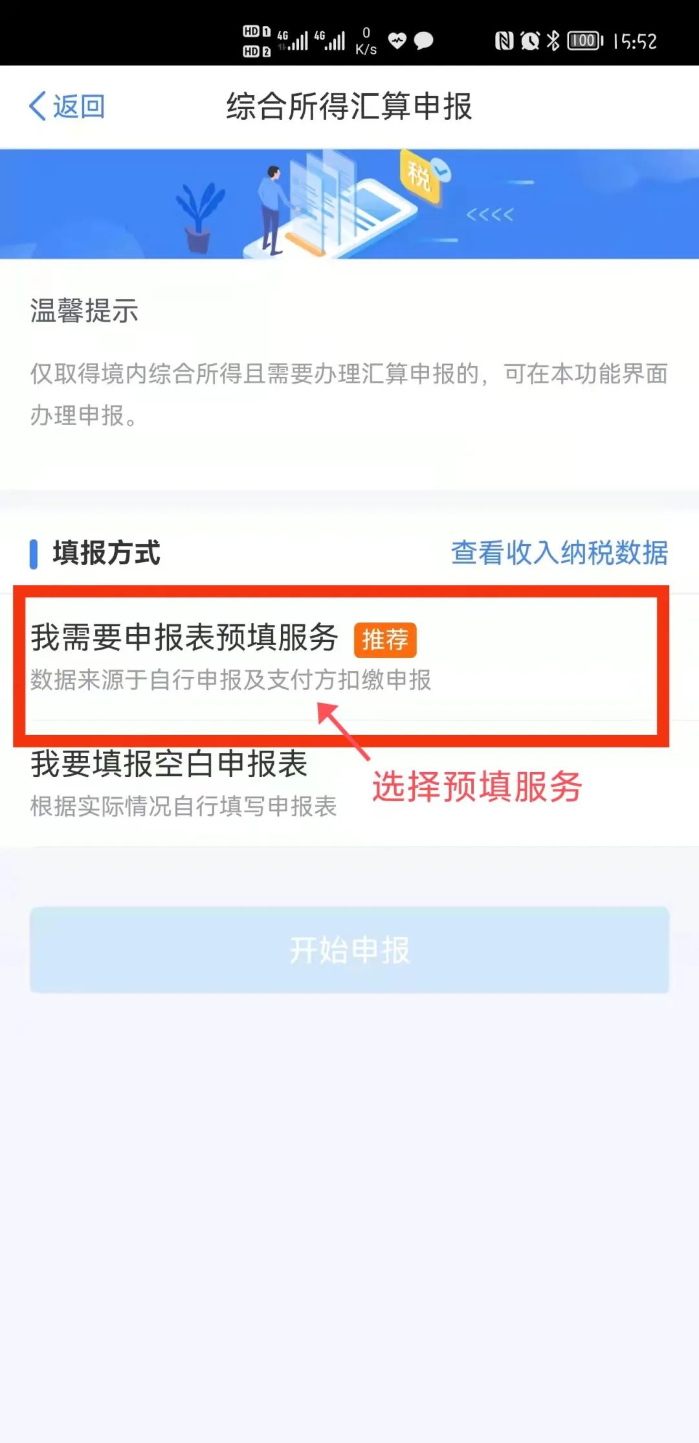Screen dimensions: 699x1443
Task: Tap the NFC status bar icon
Action: pos(504,41)
